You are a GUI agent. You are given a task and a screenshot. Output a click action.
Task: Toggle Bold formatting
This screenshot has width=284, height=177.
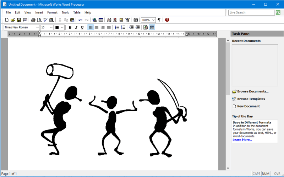point(70,28)
